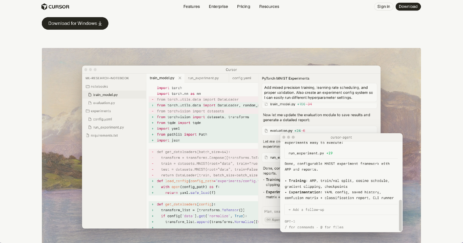
Task: Select train_model.py in the file tree
Action: point(114,95)
